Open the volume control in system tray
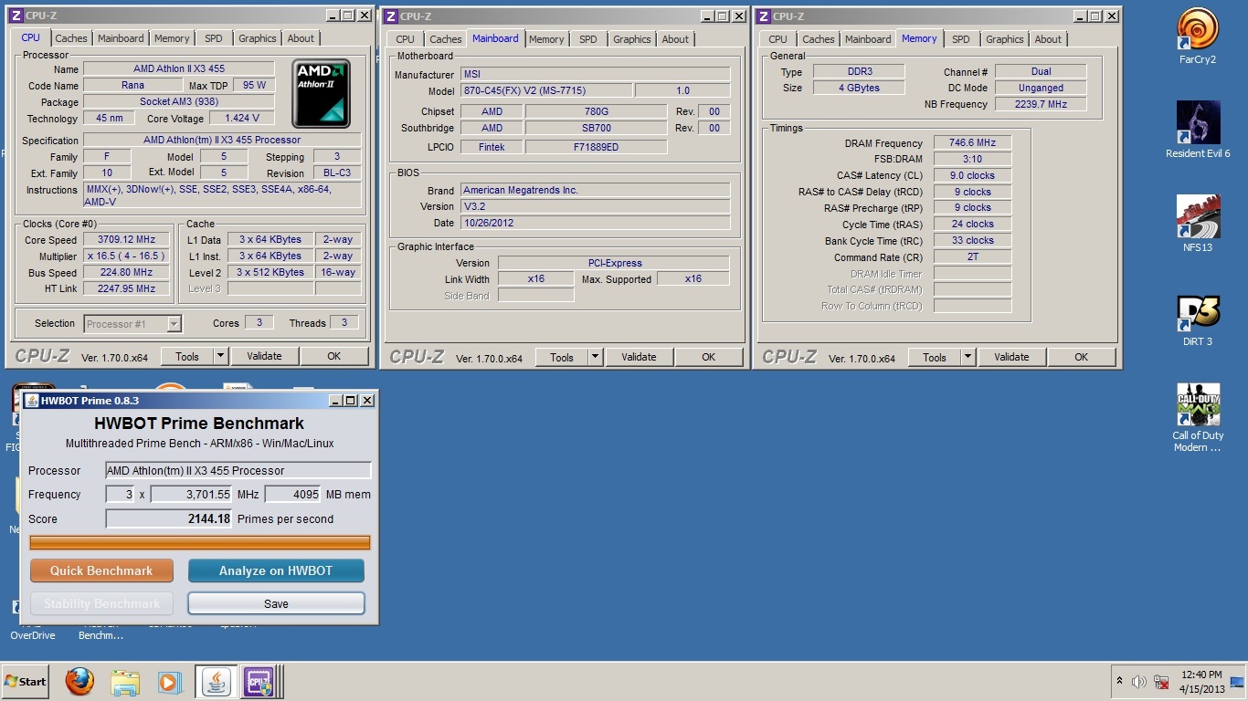The image size is (1248, 701). click(1139, 682)
